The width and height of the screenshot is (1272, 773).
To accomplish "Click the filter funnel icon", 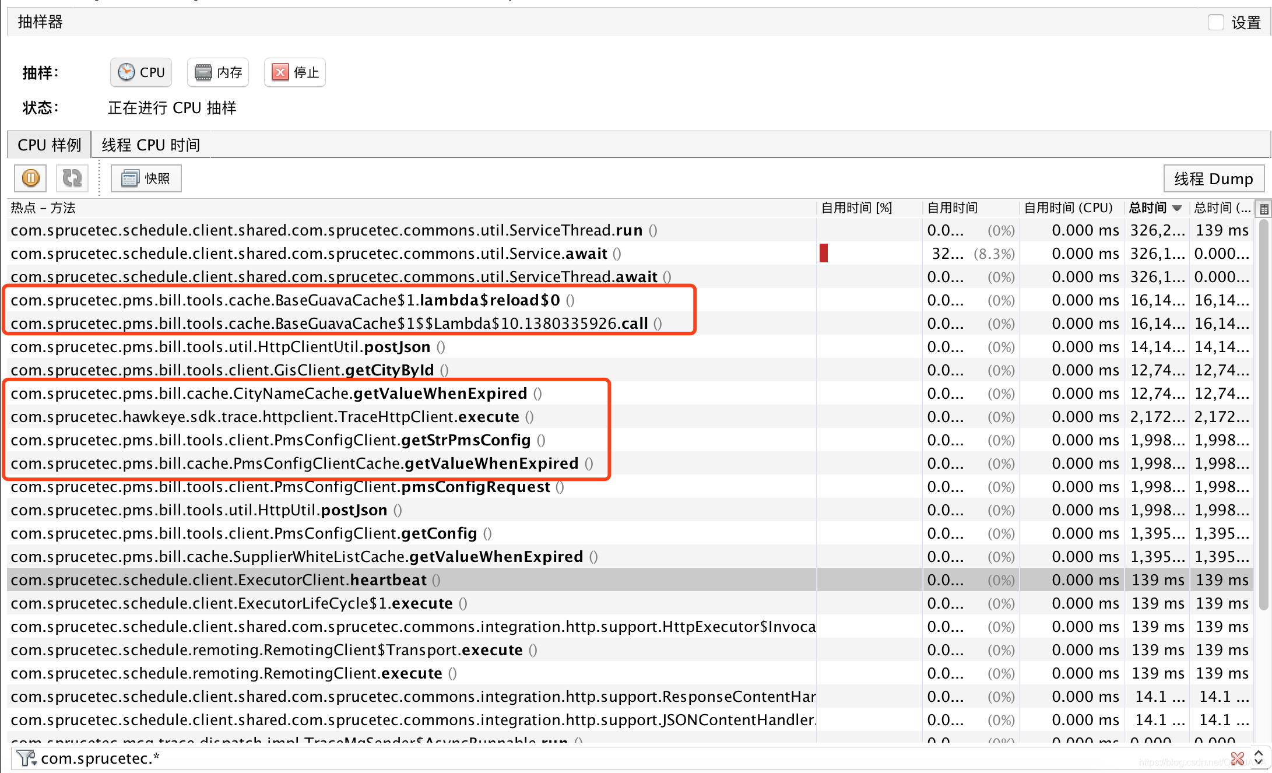I will coord(26,758).
